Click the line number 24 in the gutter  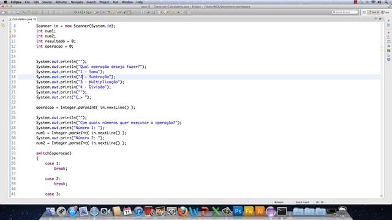(13, 108)
